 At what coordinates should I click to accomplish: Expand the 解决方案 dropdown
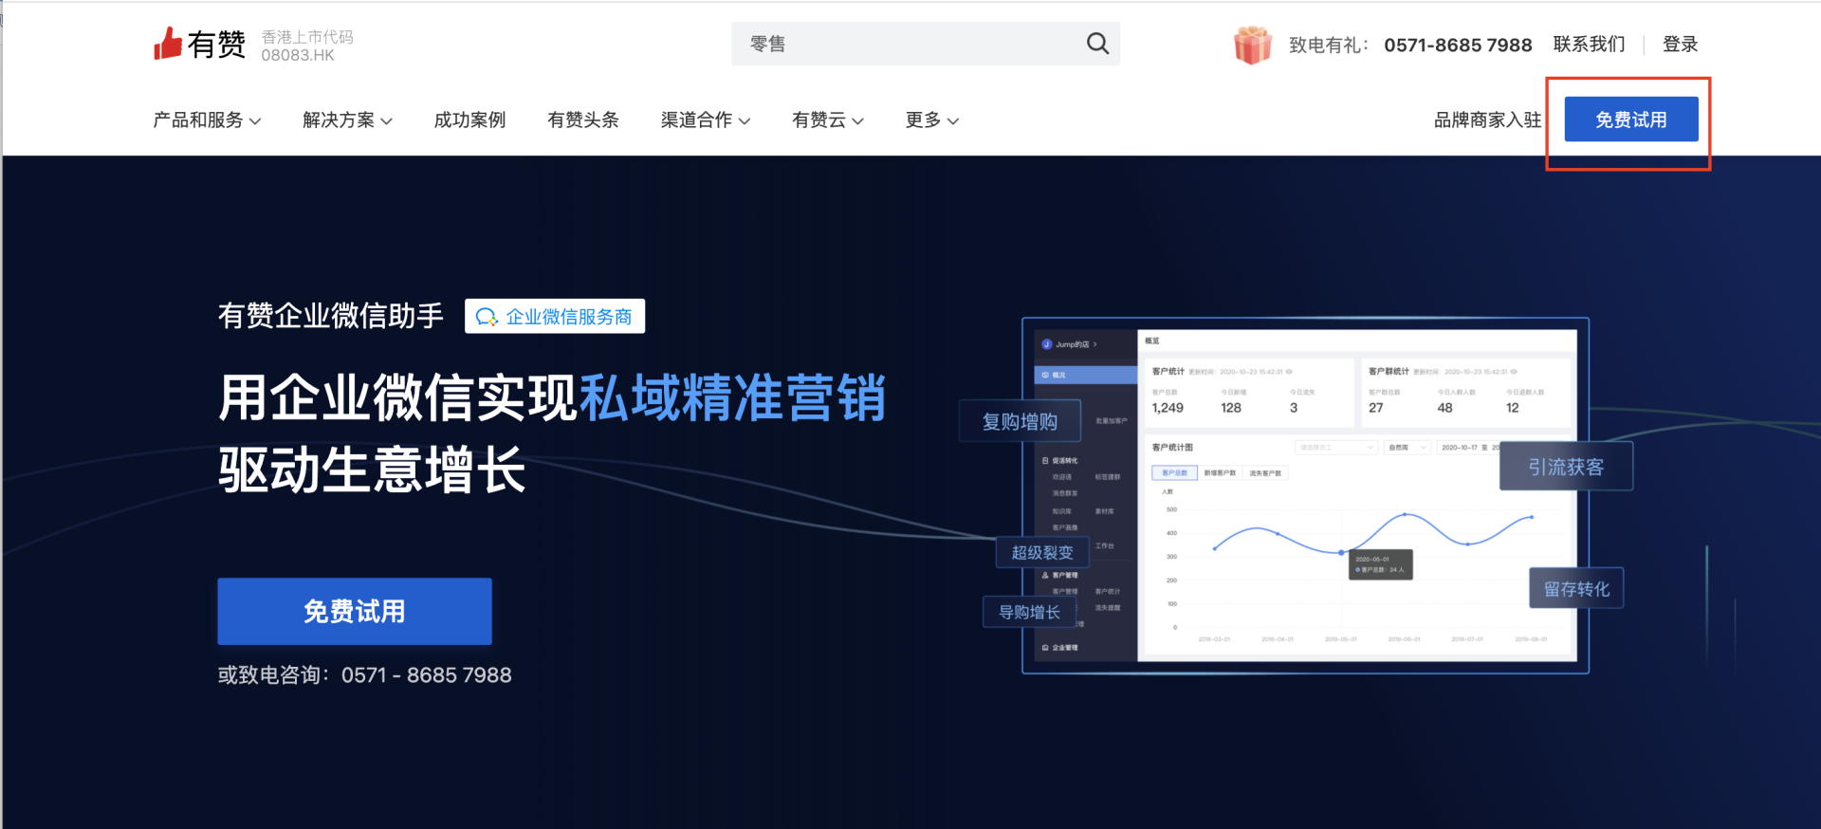click(347, 120)
